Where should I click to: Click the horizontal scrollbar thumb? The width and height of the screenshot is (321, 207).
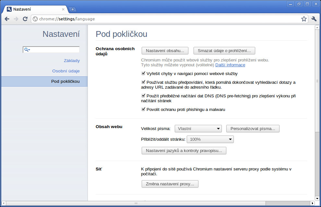136,203
